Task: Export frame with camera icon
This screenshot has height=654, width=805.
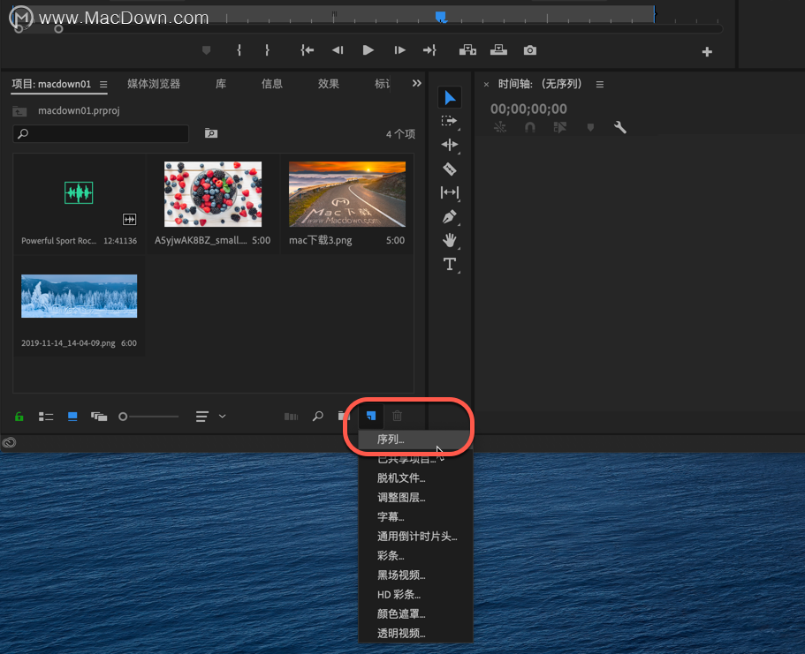Action: coord(530,50)
